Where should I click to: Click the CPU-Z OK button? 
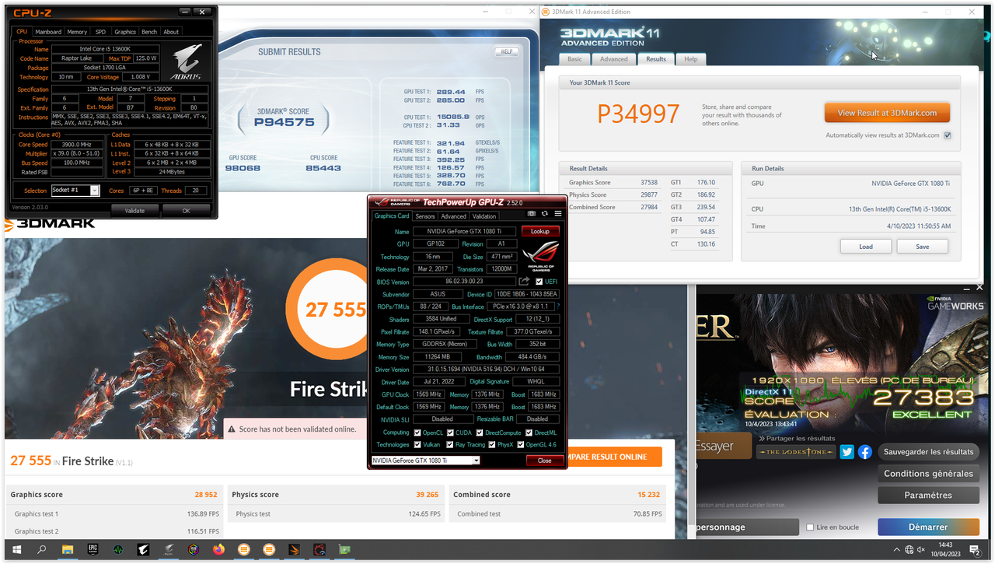pos(186,211)
